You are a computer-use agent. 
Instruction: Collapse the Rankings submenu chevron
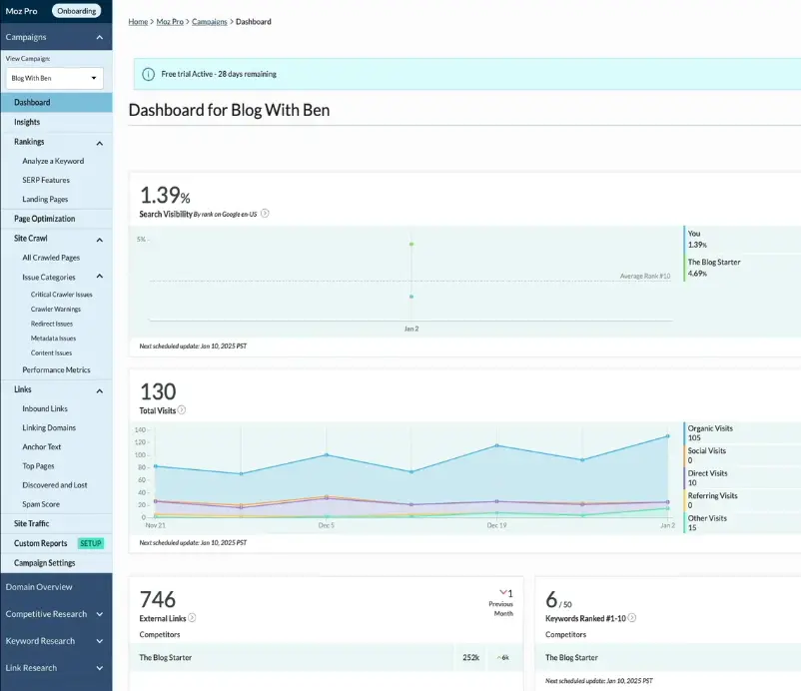(x=100, y=144)
